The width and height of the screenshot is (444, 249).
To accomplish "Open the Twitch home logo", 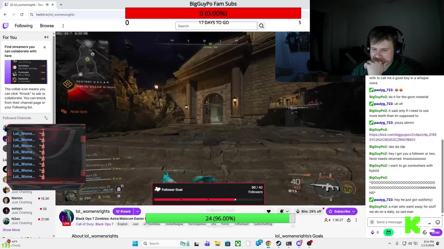I will (6, 26).
